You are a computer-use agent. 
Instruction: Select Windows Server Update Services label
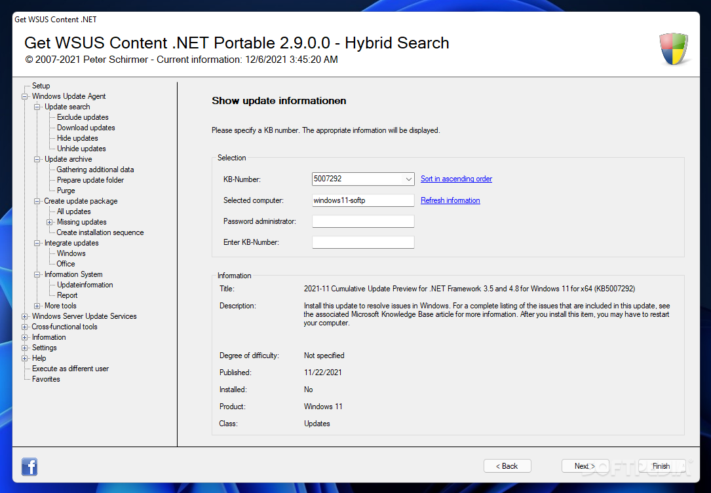point(85,316)
